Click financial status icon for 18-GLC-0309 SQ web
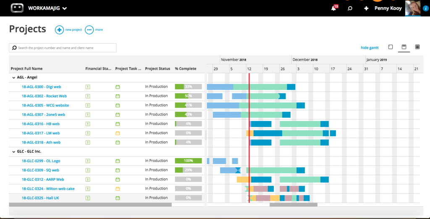Viewport: 430px width, 219px height. pyautogui.click(x=88, y=170)
